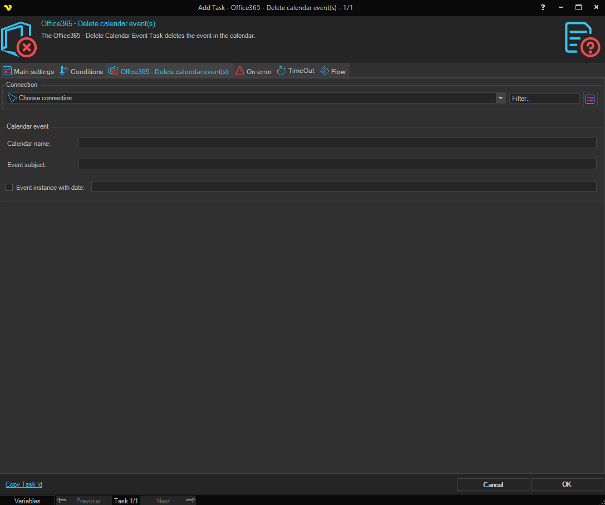Click the right arrow after Next

(x=190, y=501)
